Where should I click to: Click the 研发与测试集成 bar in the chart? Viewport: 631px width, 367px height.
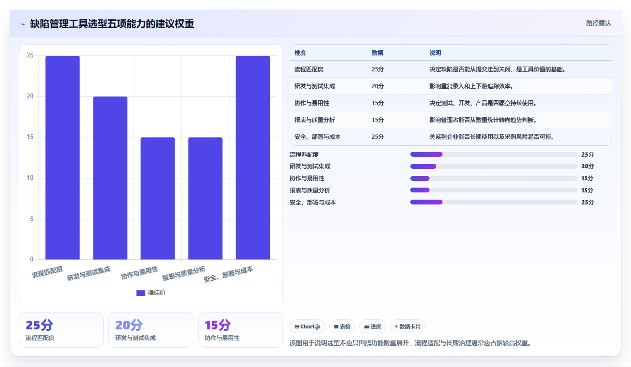point(110,178)
